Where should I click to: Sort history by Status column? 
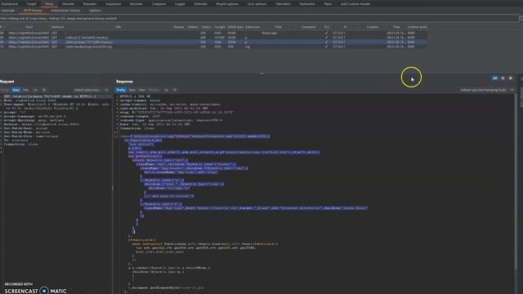[x=206, y=27]
